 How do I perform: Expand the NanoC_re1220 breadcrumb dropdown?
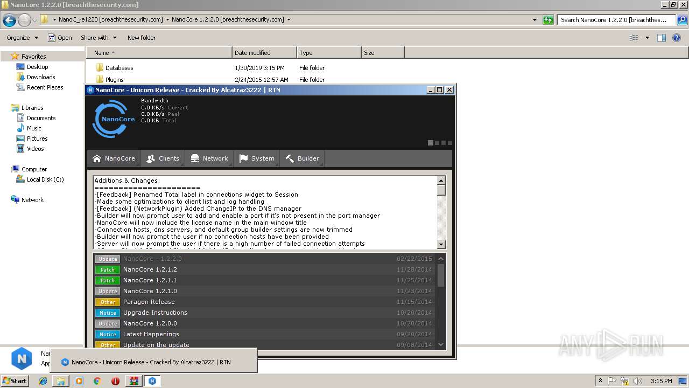(x=167, y=19)
